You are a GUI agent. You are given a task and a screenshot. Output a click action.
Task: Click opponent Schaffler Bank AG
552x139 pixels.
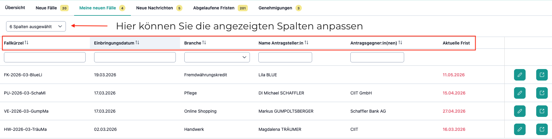[368, 111]
